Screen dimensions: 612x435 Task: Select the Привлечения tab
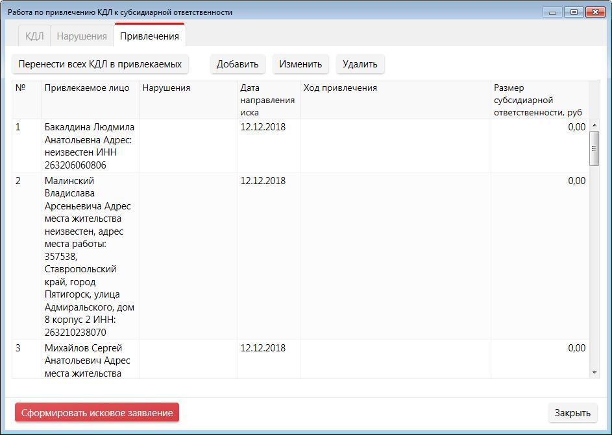[x=149, y=36]
